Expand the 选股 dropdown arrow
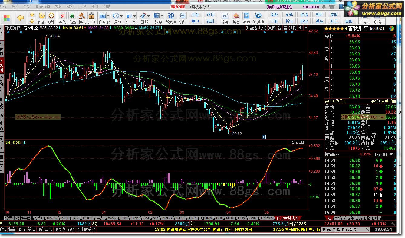Viewport: 405px width, 238px height. click(x=163, y=16)
